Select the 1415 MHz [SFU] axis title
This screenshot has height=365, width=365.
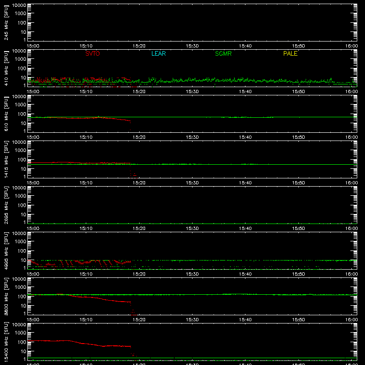pos(6,159)
